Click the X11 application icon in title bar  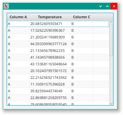point(6,6)
